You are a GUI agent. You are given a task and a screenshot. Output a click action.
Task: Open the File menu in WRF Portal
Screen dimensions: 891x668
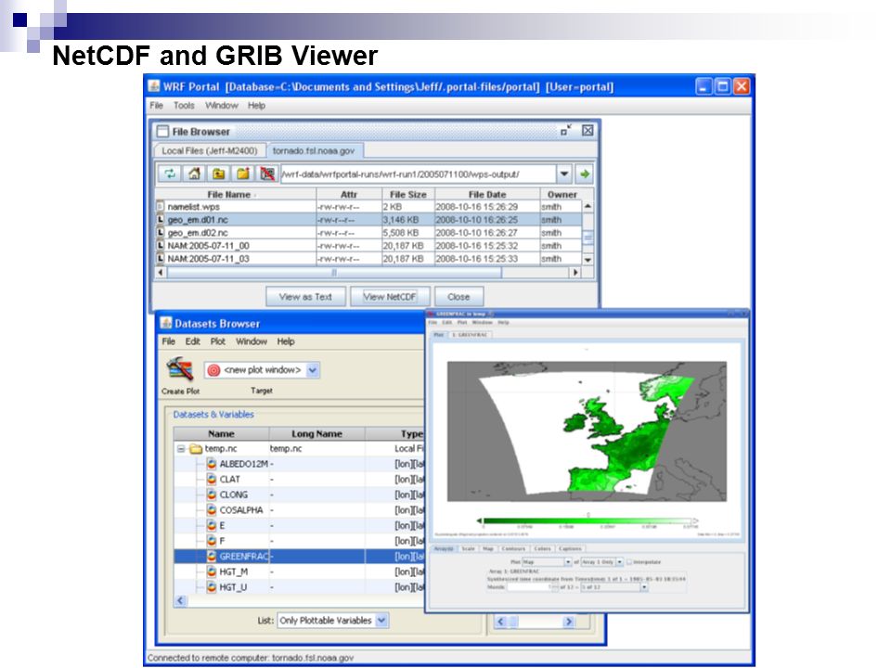(x=156, y=106)
